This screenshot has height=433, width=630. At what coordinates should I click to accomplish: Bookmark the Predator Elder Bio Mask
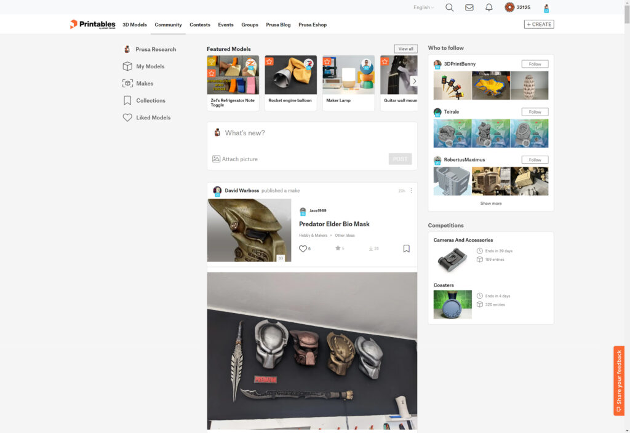coord(407,248)
